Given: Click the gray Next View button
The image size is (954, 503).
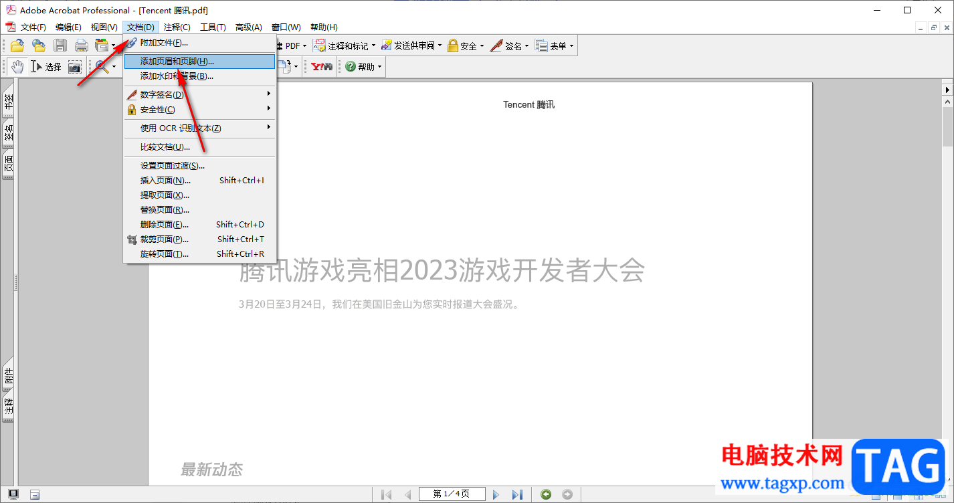Looking at the screenshot, I should 567,494.
